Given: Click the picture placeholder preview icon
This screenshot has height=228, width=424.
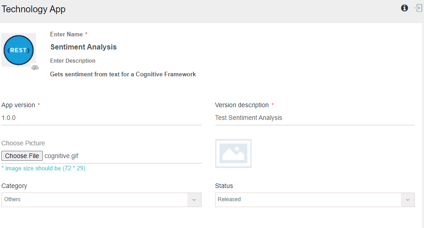Looking at the screenshot, I should [233, 154].
